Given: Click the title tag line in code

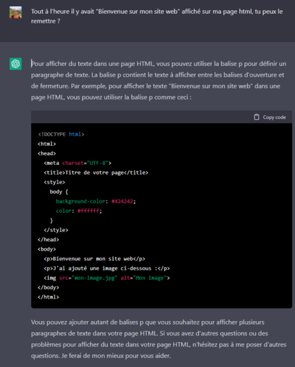Looking at the screenshot, I should pyautogui.click(x=96, y=173).
